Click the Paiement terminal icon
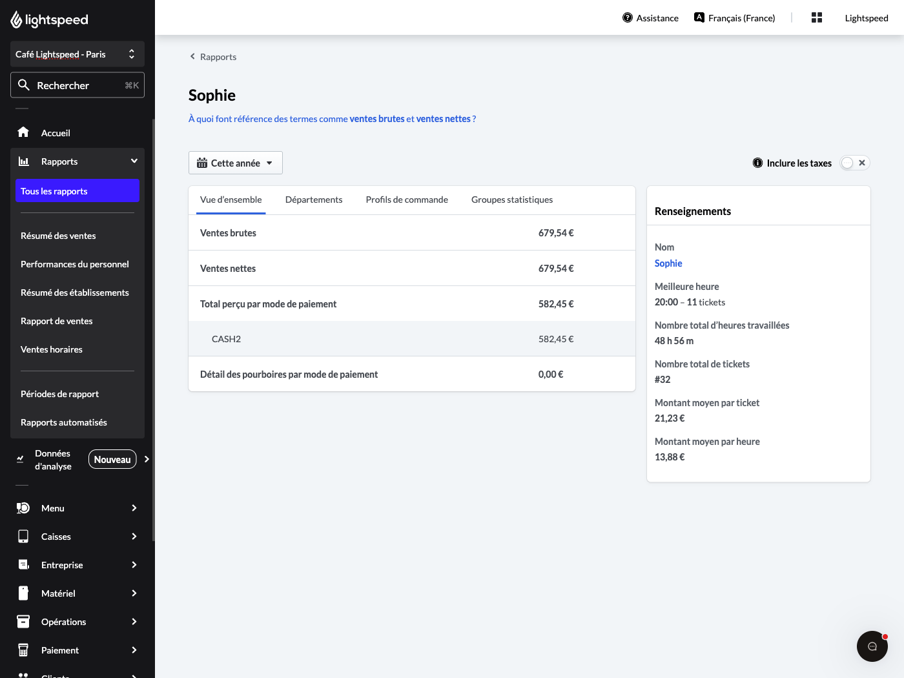Screen dimensions: 904x678 (x=23, y=650)
